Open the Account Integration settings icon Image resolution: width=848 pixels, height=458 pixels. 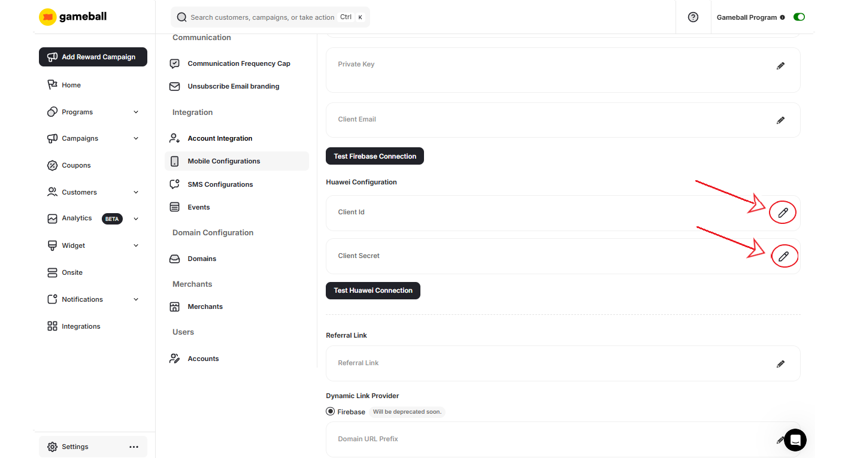click(174, 138)
